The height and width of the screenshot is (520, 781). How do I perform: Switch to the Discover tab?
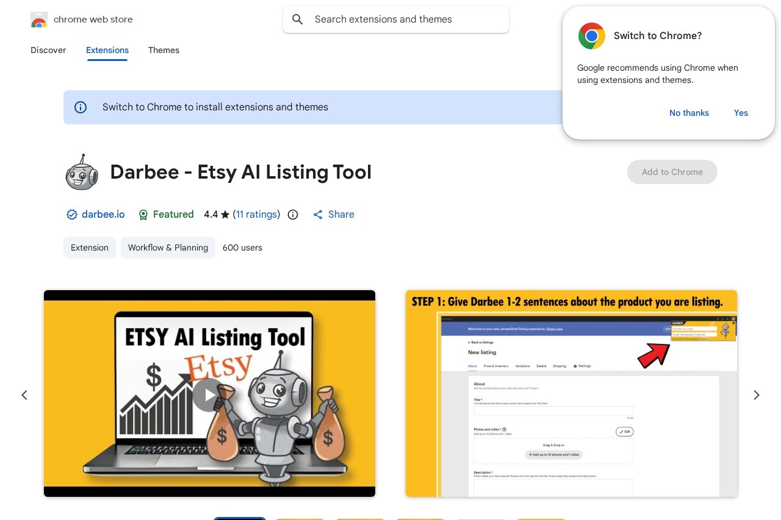point(48,50)
